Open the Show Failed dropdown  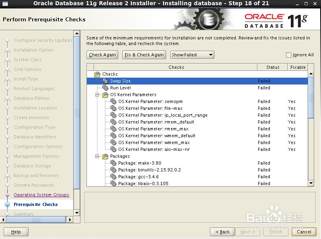(x=192, y=55)
